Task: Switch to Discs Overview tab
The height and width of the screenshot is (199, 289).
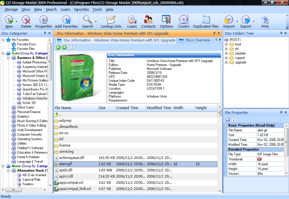Action: coord(196,40)
